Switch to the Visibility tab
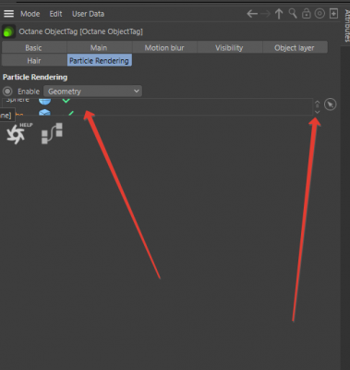This screenshot has height=370, width=350. coord(229,48)
